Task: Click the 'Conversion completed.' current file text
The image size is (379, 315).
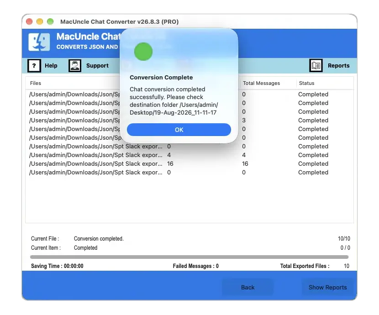Action: pyautogui.click(x=99, y=239)
